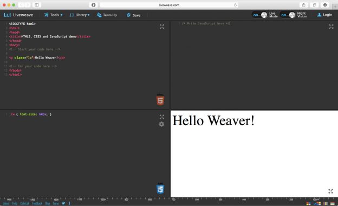Click the HTML5 badge icon
This screenshot has width=338, height=206.
[x=160, y=100]
